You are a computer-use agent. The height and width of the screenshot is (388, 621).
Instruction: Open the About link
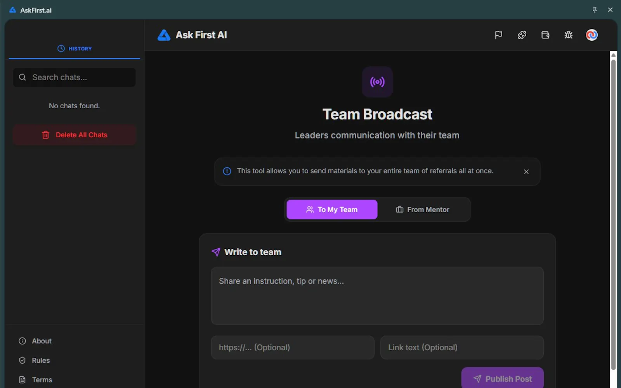35,341
